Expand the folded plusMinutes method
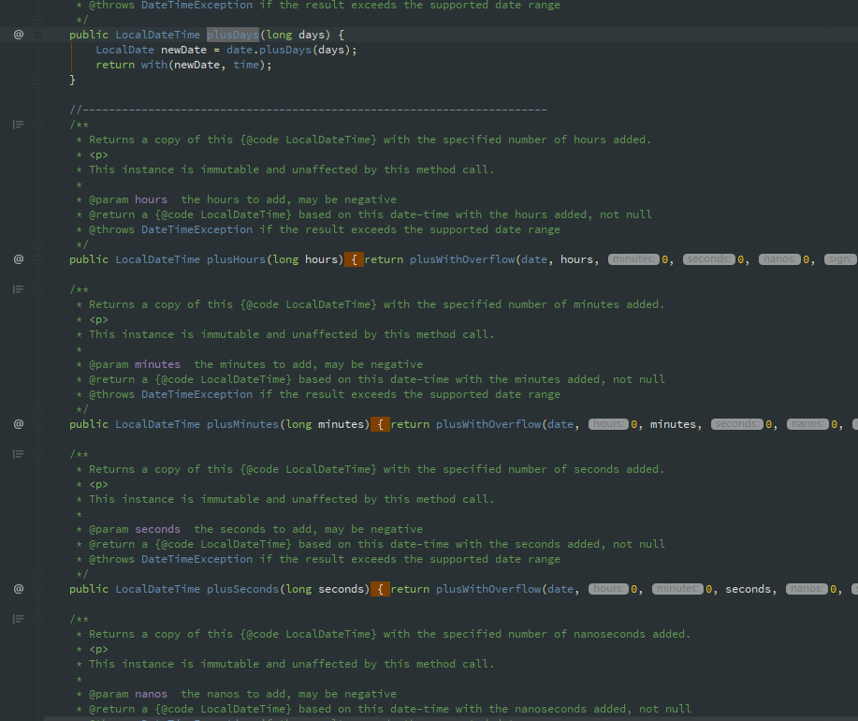 point(37,424)
